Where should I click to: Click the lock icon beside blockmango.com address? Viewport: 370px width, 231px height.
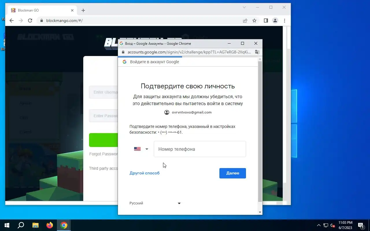42,21
